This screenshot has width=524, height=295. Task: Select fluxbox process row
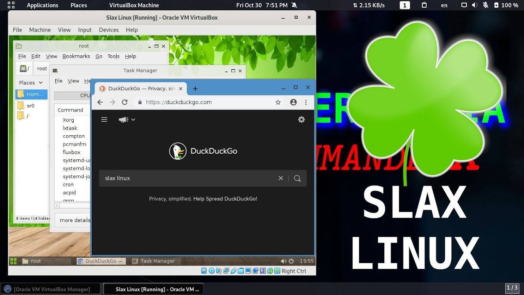click(x=72, y=152)
